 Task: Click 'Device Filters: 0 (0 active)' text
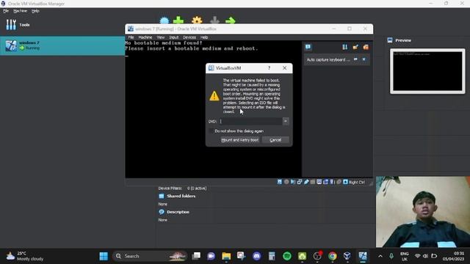182,188
